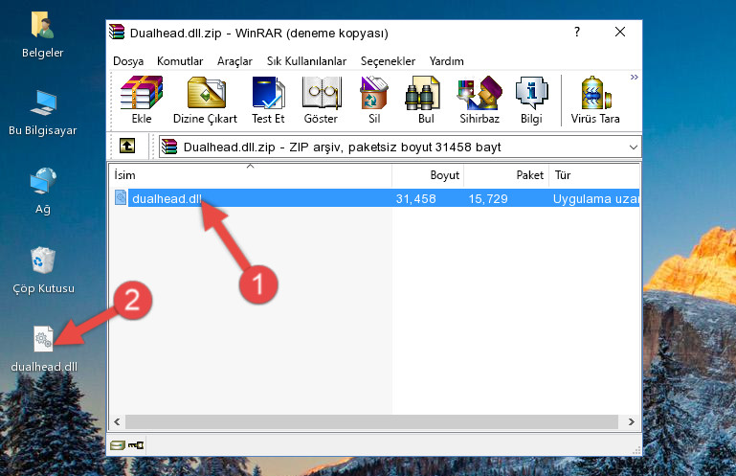The image size is (736, 476).
Task: Open the Yardım menu
Action: (x=446, y=61)
